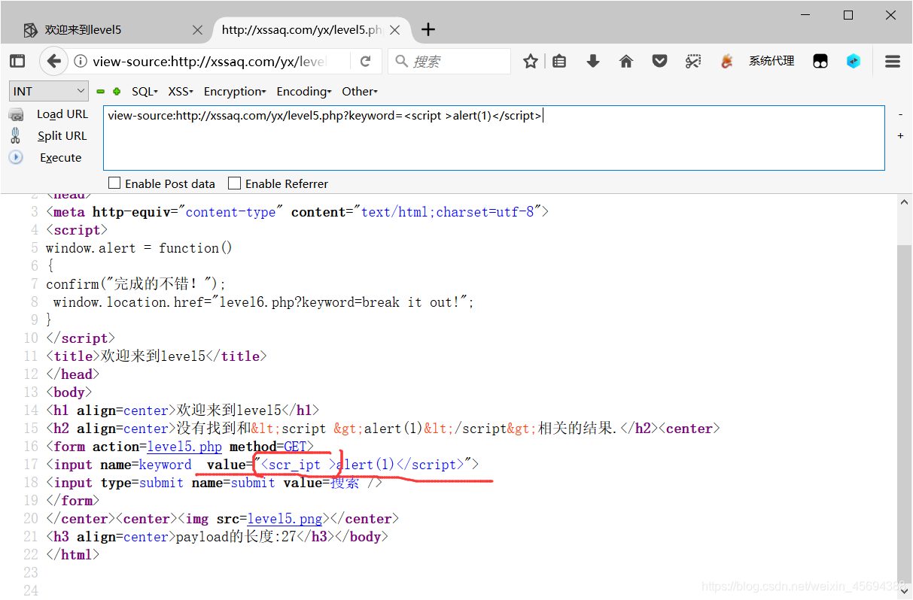Bookmark this page with the star icon
The image size is (913, 600).
531,62
